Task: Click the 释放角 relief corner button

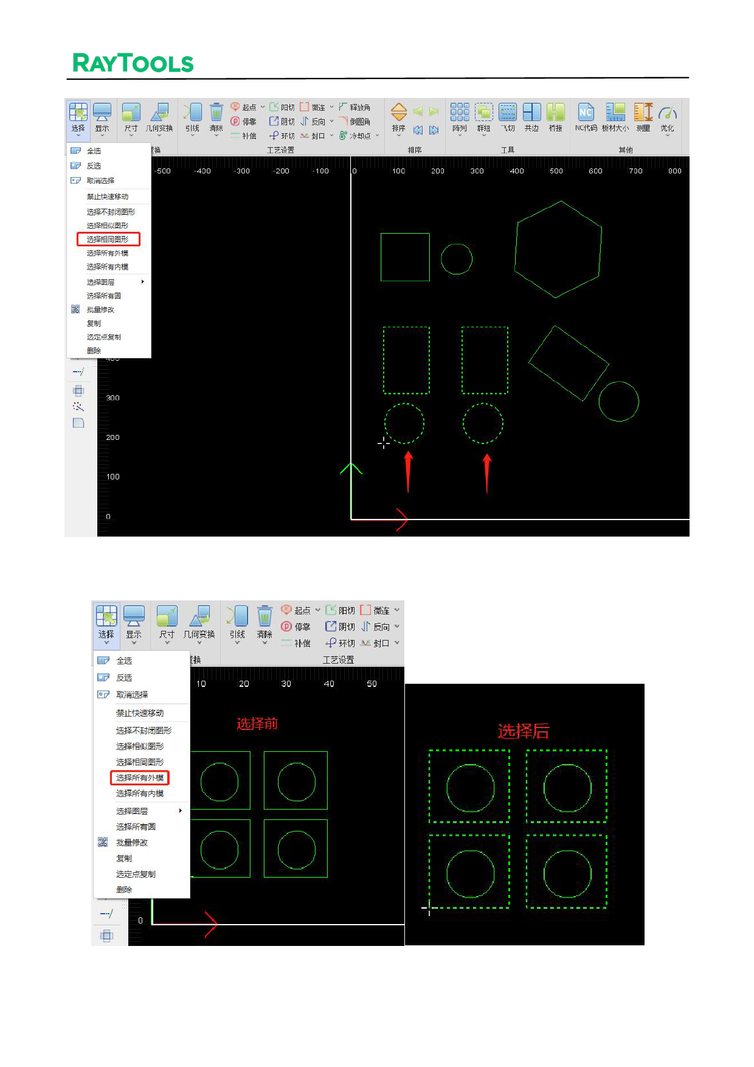Action: tap(355, 107)
